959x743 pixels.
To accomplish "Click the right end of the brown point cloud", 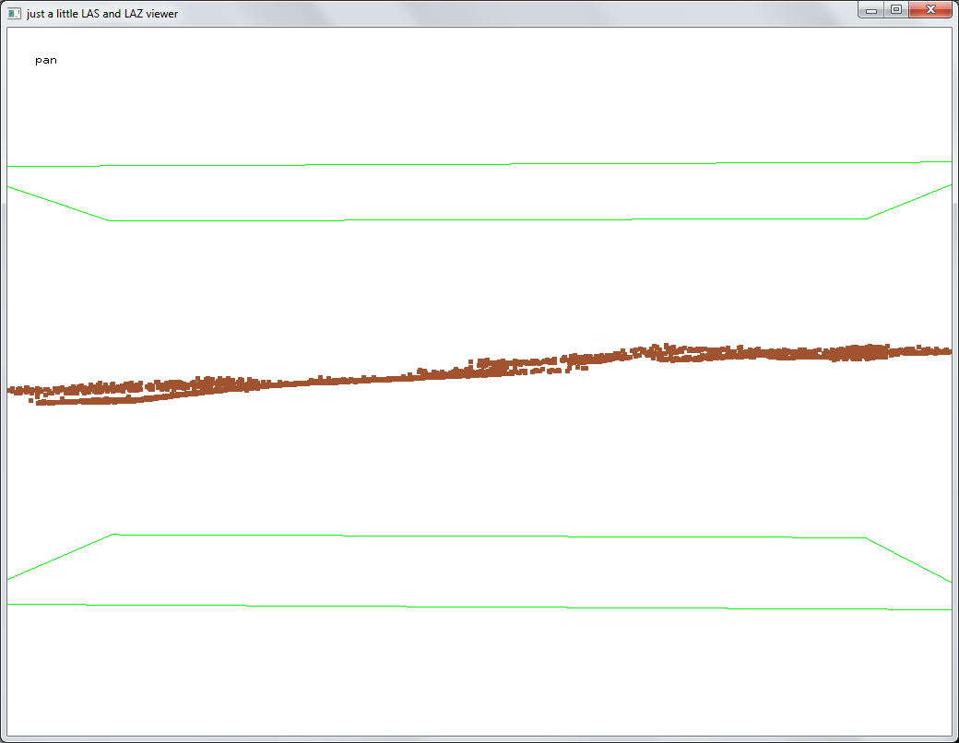I will pyautogui.click(x=944, y=351).
